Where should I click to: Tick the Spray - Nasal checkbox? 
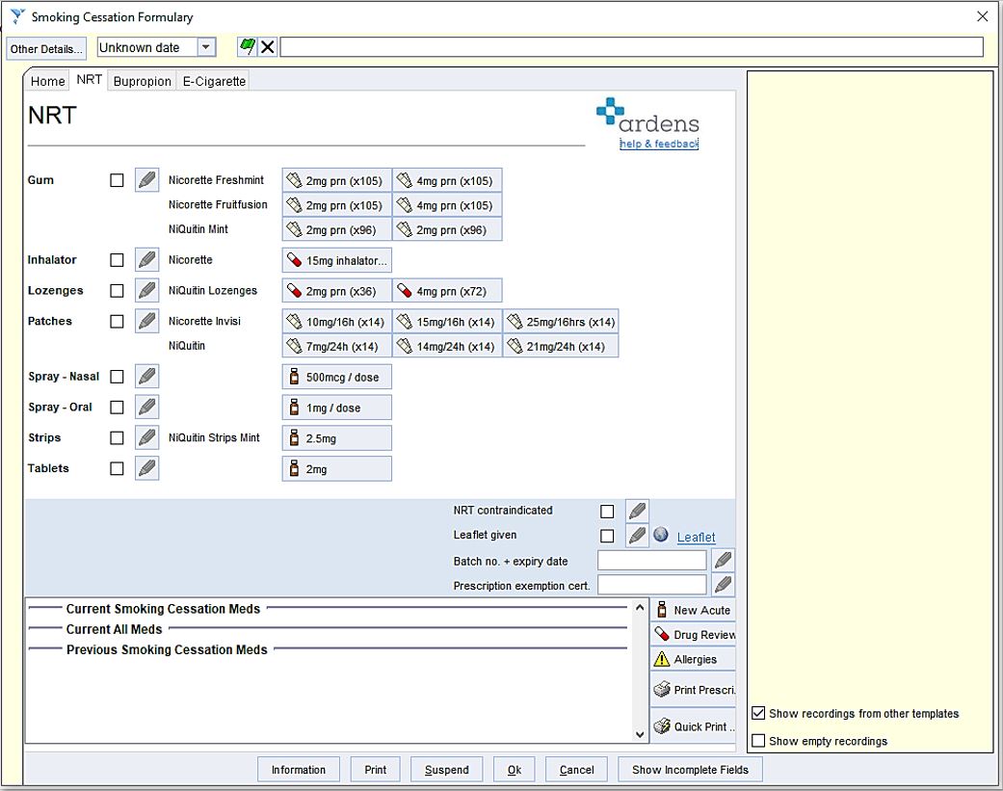click(117, 377)
